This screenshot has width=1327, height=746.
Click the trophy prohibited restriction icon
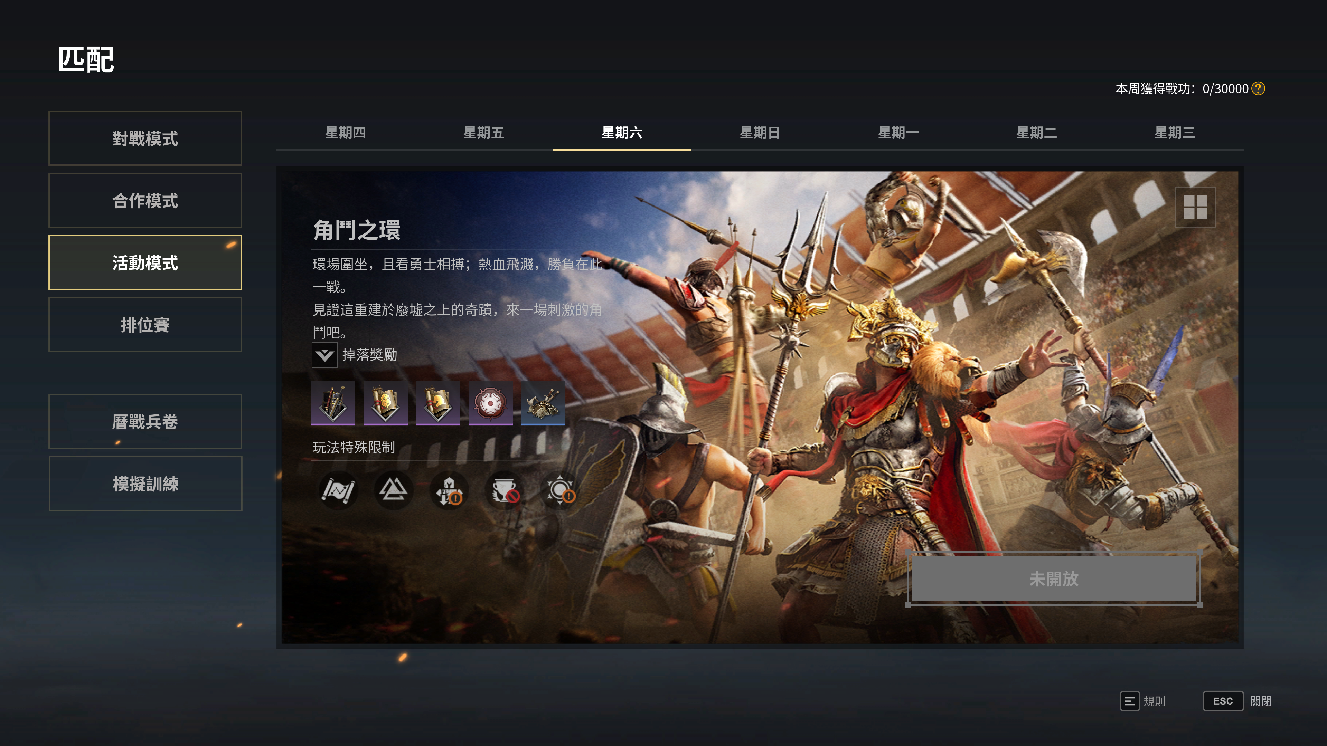click(505, 490)
